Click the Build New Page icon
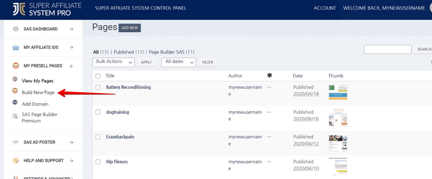The width and height of the screenshot is (432, 179). 15,91
